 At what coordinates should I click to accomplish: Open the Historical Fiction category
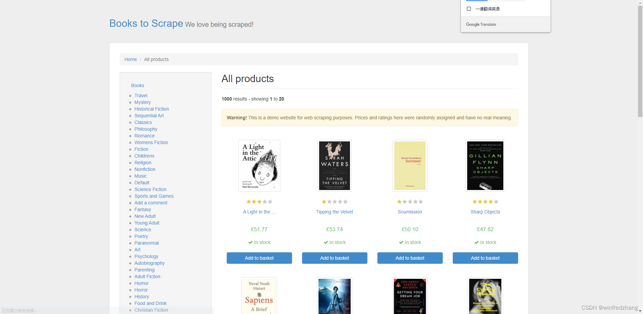(x=152, y=109)
